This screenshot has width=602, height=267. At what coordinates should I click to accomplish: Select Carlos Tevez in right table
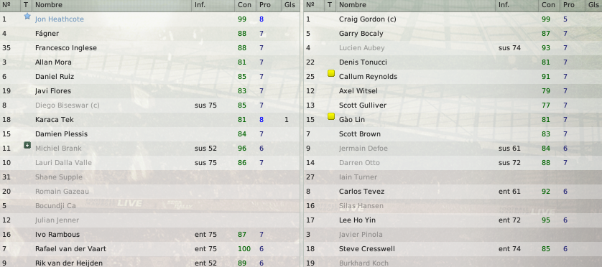tap(453, 192)
